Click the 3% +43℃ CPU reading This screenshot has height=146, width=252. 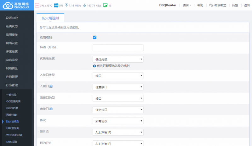pos(46,6)
